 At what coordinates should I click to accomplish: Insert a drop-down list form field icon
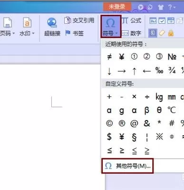coord(171,21)
